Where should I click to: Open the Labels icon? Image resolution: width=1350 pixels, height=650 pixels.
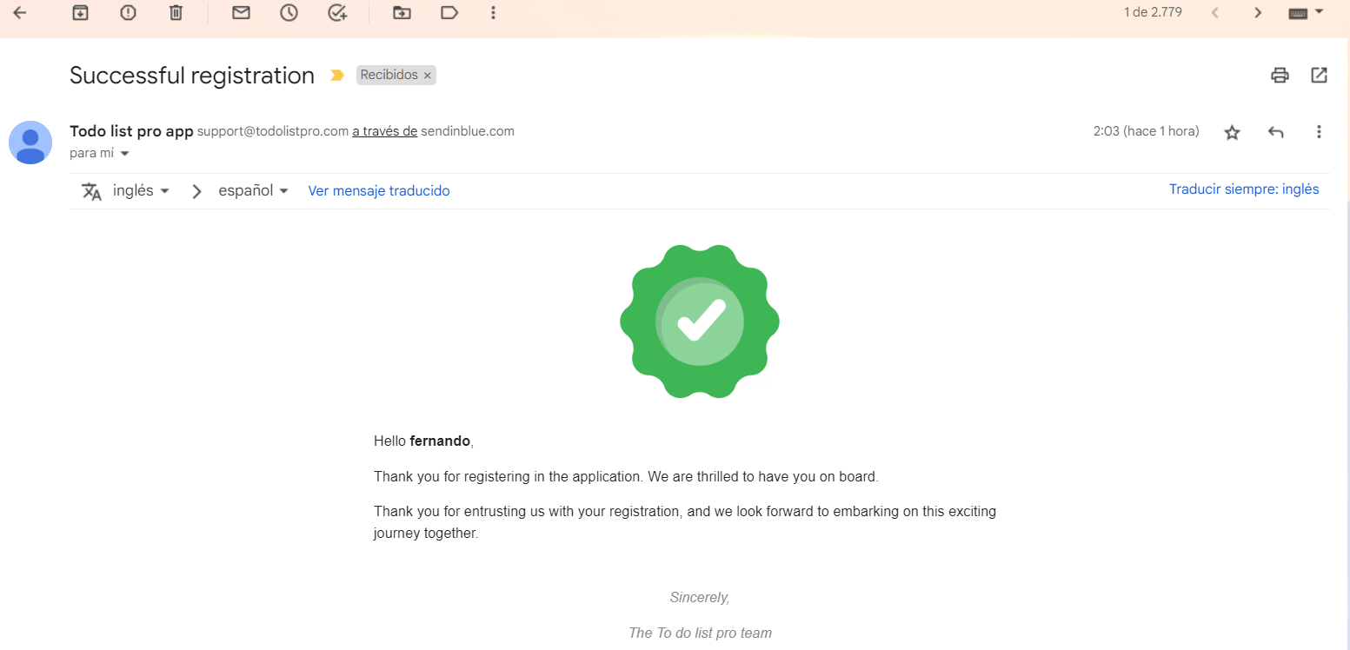[449, 13]
